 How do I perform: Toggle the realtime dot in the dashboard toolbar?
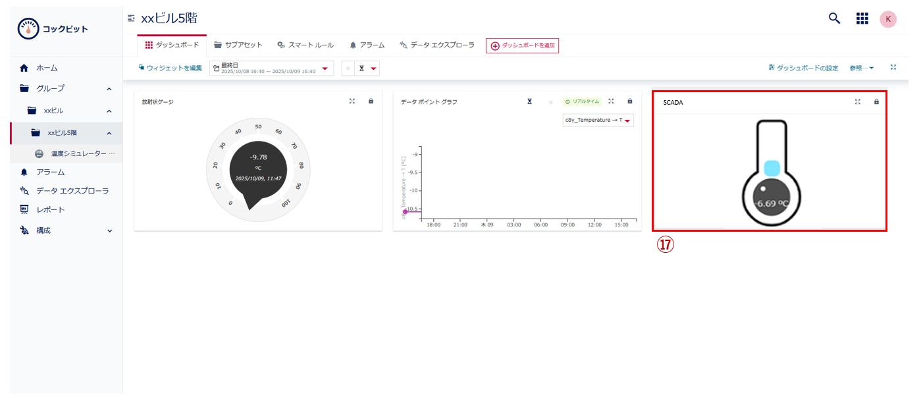(x=348, y=68)
